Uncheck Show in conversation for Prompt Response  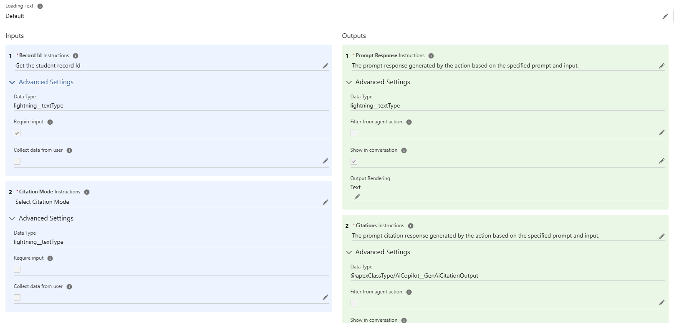point(354,161)
